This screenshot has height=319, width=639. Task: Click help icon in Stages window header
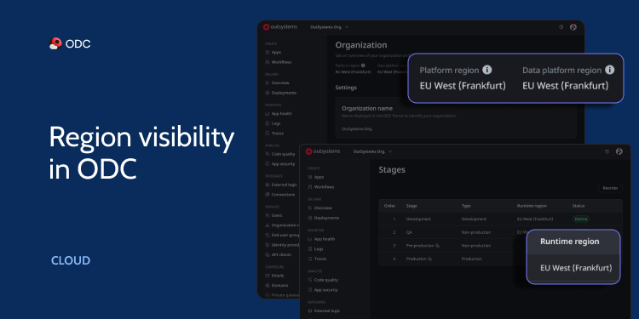607,151
